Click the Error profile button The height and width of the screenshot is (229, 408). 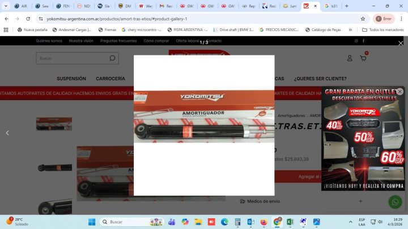[x=384, y=19]
